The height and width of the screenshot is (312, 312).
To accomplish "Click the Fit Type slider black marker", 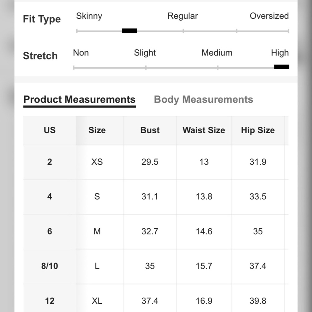I will coord(129,31).
